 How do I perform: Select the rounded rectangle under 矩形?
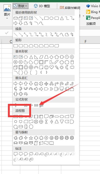21,46
